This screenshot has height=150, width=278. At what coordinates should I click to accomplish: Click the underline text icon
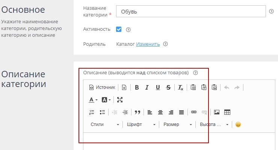pyautogui.click(x=158, y=88)
